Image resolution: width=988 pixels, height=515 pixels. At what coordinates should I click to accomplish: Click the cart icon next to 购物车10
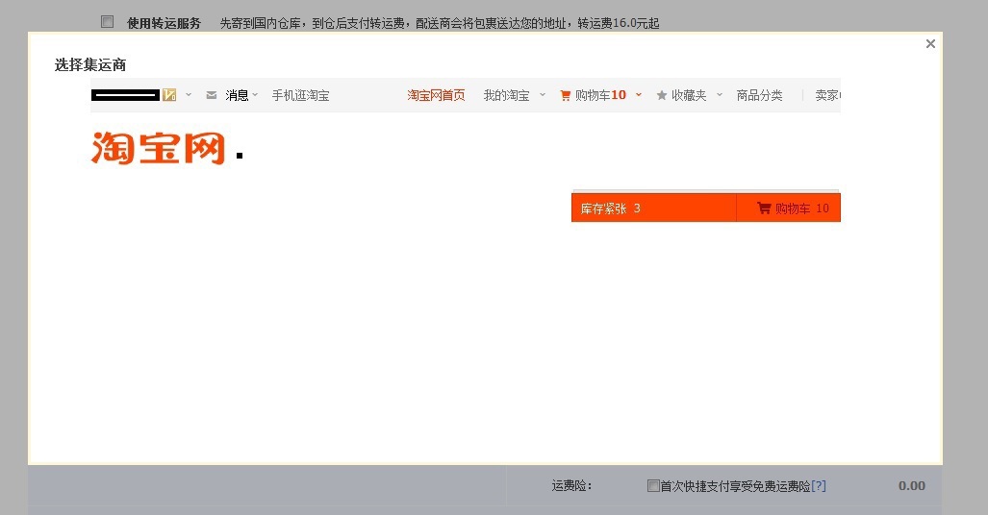pos(566,96)
